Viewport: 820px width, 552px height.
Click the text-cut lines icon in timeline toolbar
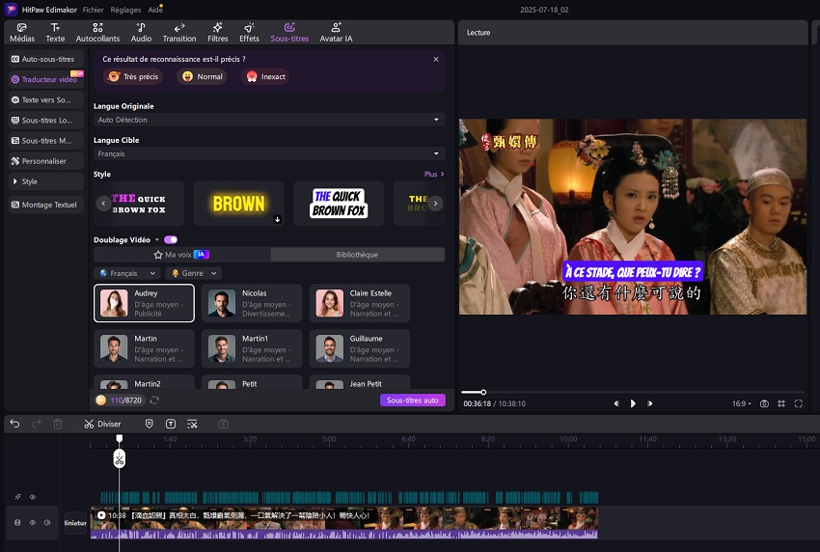[x=192, y=424]
